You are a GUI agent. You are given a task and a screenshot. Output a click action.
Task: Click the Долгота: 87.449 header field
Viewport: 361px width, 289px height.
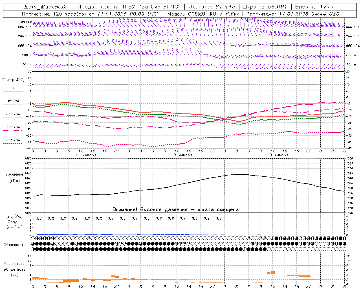point(212,7)
